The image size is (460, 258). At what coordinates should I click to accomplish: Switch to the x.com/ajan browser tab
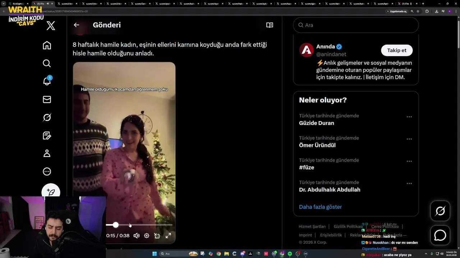click(310, 4)
